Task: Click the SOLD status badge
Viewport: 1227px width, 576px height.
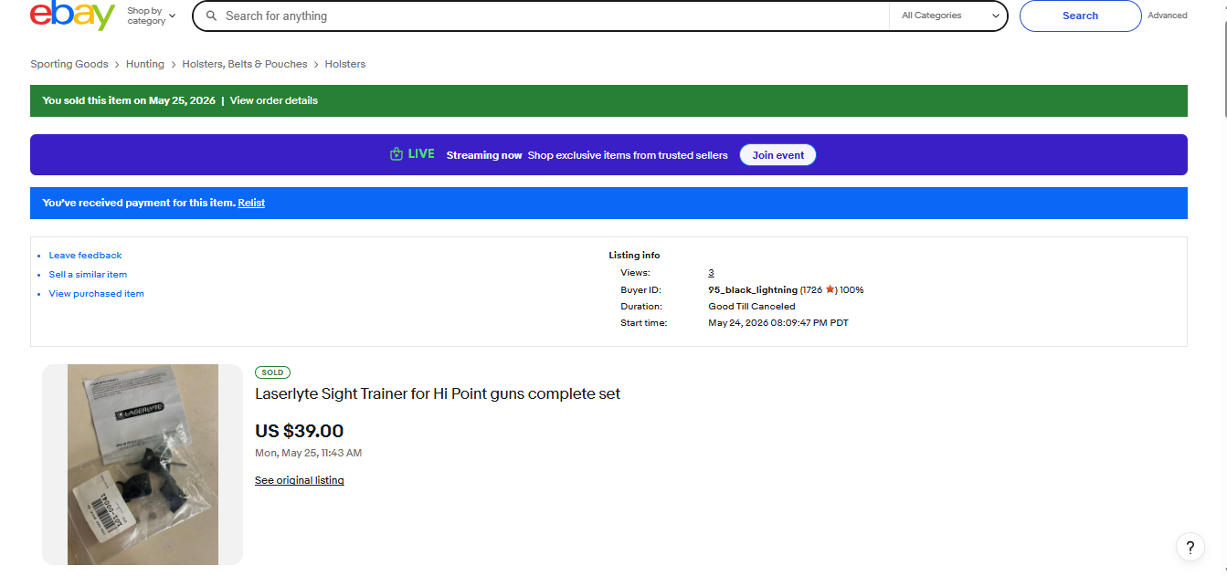Action: pos(272,372)
